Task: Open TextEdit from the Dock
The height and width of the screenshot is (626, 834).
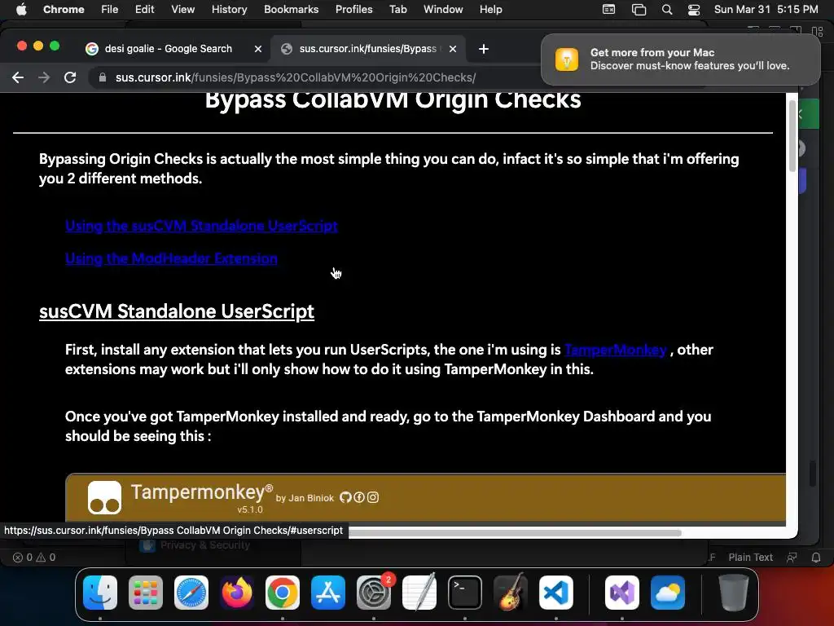Action: pyautogui.click(x=419, y=593)
